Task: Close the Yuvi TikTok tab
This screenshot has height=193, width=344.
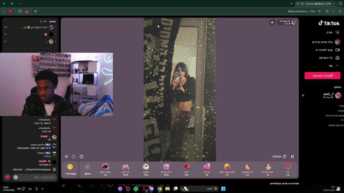Action: coord(298,4)
